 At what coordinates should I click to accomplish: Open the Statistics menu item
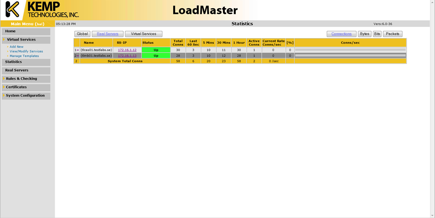[x=26, y=62]
